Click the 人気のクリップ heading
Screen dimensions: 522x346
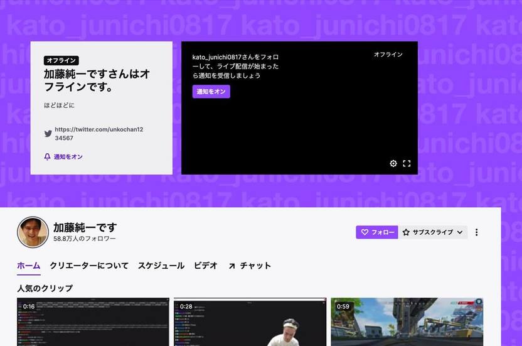(x=45, y=288)
